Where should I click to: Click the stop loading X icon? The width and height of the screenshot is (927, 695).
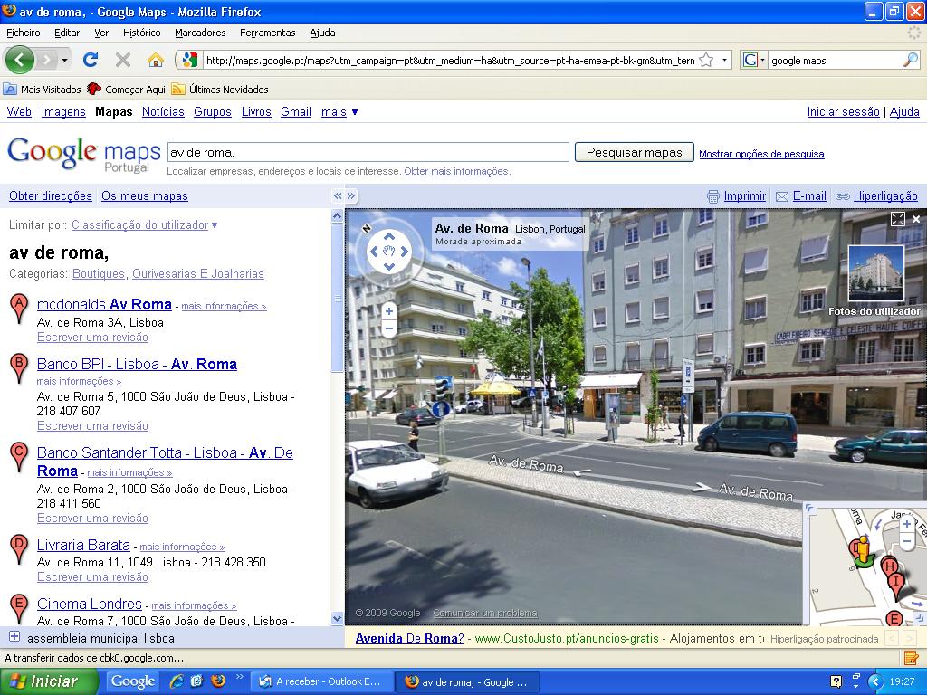[123, 60]
